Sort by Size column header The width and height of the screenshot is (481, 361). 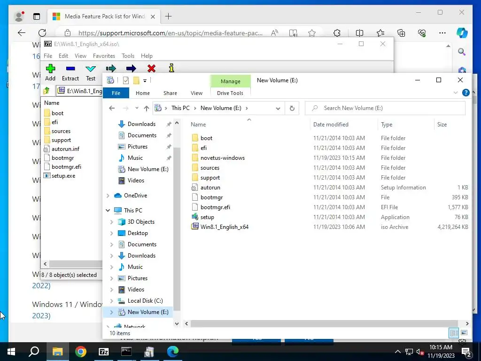click(x=442, y=124)
